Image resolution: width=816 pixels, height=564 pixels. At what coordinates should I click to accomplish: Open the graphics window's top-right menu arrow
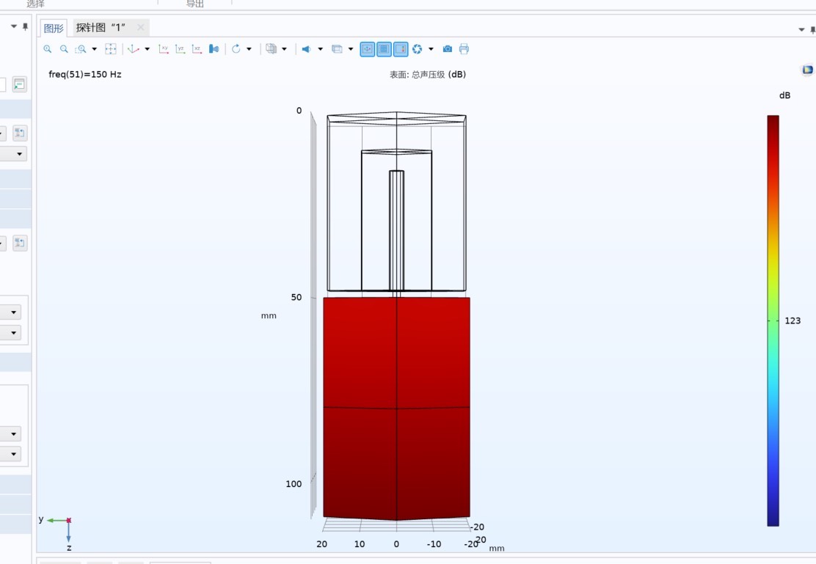tap(801, 29)
